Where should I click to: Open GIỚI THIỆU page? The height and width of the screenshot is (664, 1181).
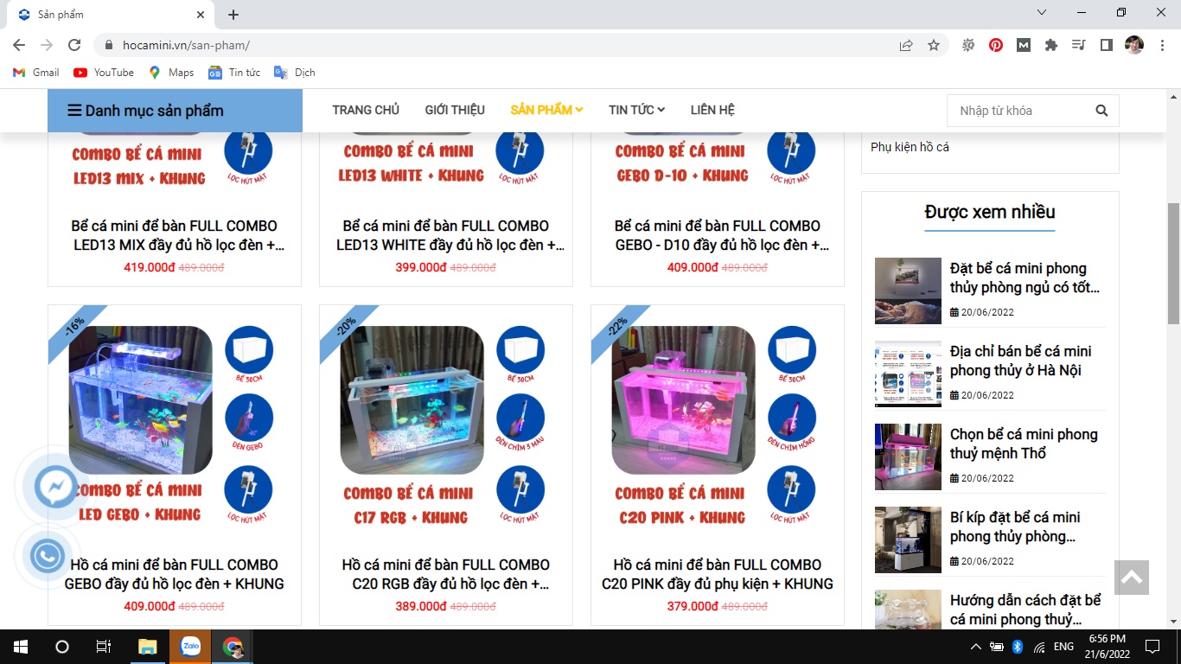(455, 110)
